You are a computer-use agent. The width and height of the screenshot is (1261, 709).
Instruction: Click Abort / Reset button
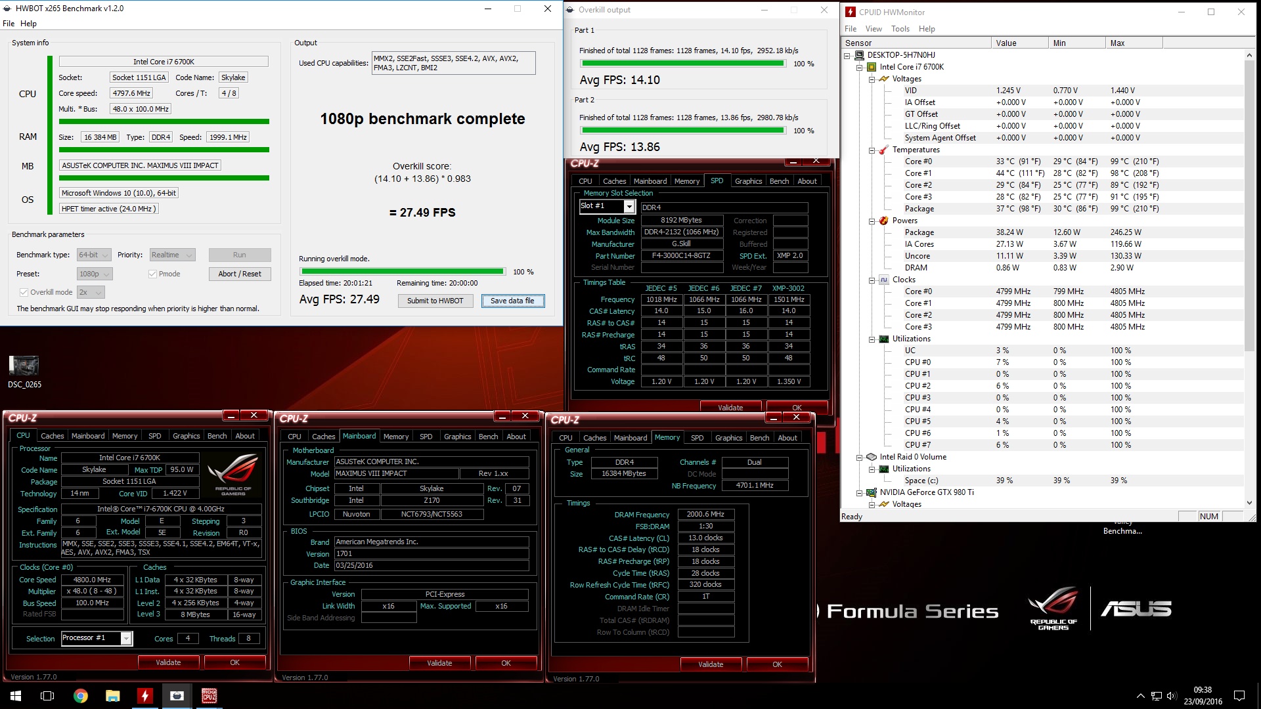(239, 274)
